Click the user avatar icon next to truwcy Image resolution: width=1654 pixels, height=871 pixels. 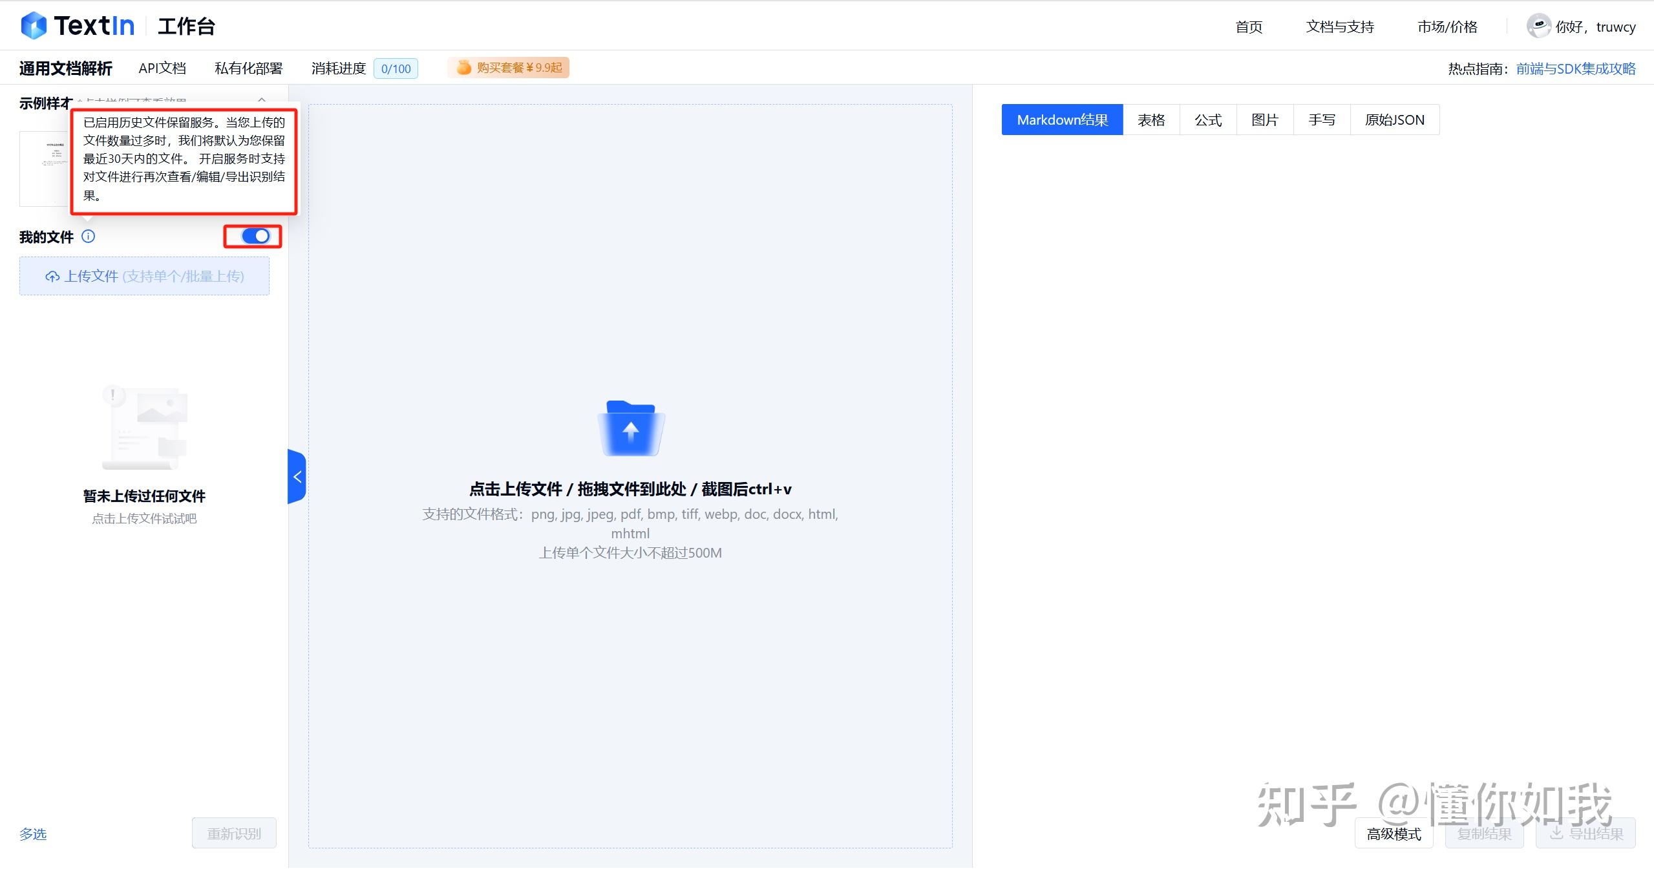point(1538,26)
